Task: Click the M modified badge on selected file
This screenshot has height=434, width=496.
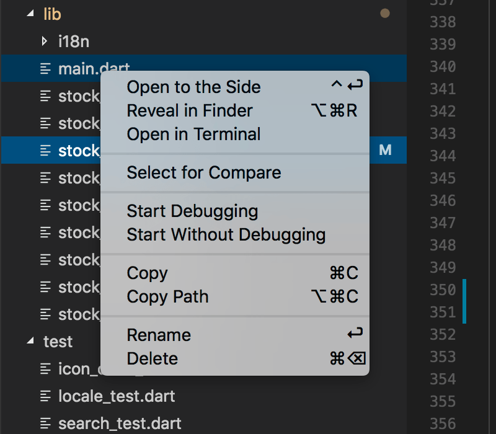Action: (385, 150)
